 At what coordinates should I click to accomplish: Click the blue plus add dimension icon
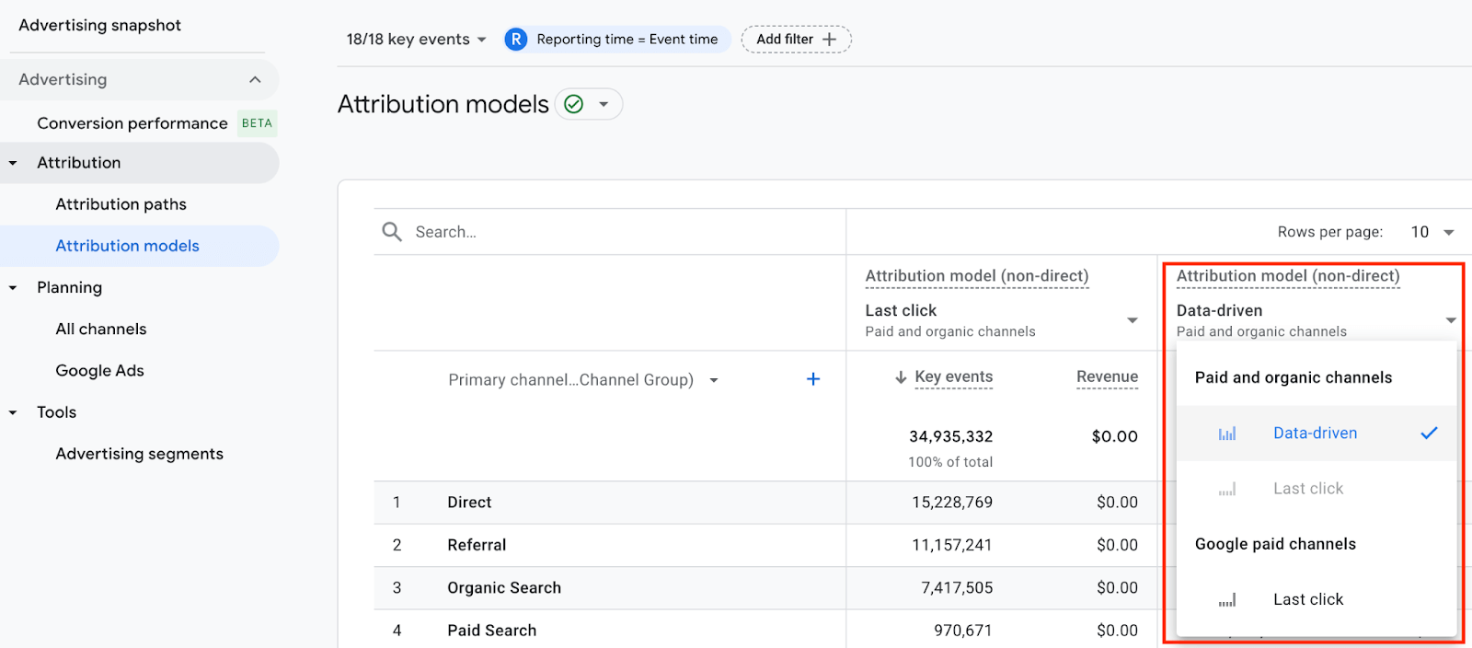[x=813, y=379]
